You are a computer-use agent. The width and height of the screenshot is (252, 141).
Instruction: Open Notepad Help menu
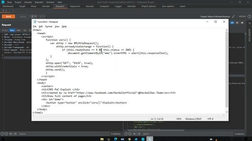[x=64, y=27]
